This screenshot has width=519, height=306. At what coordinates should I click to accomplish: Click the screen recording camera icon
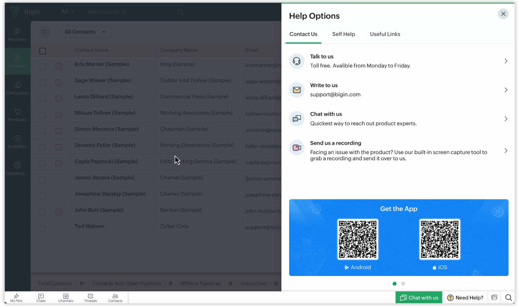tap(297, 148)
